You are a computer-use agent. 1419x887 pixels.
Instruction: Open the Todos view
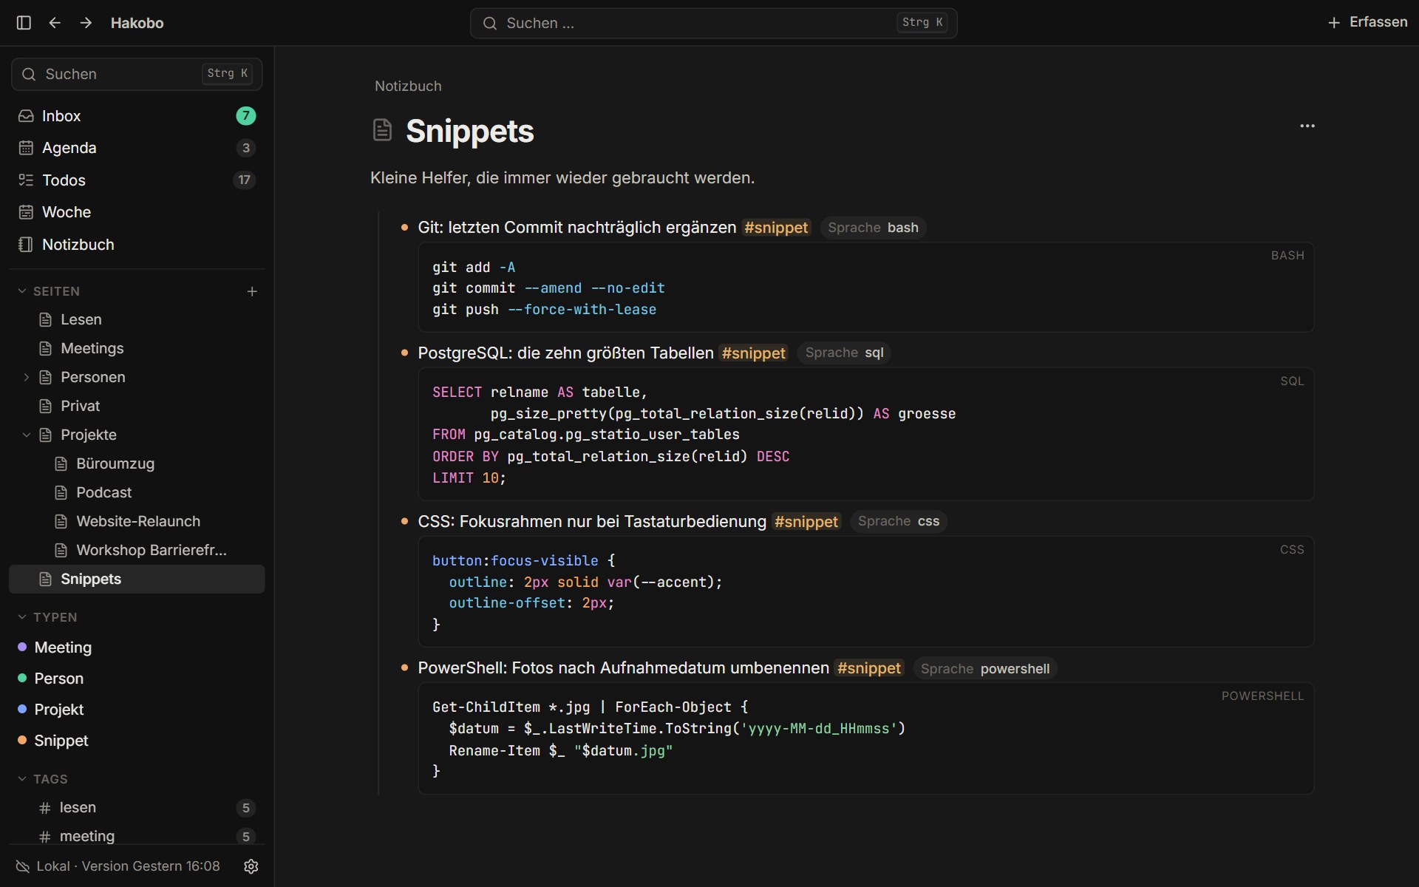tap(137, 180)
